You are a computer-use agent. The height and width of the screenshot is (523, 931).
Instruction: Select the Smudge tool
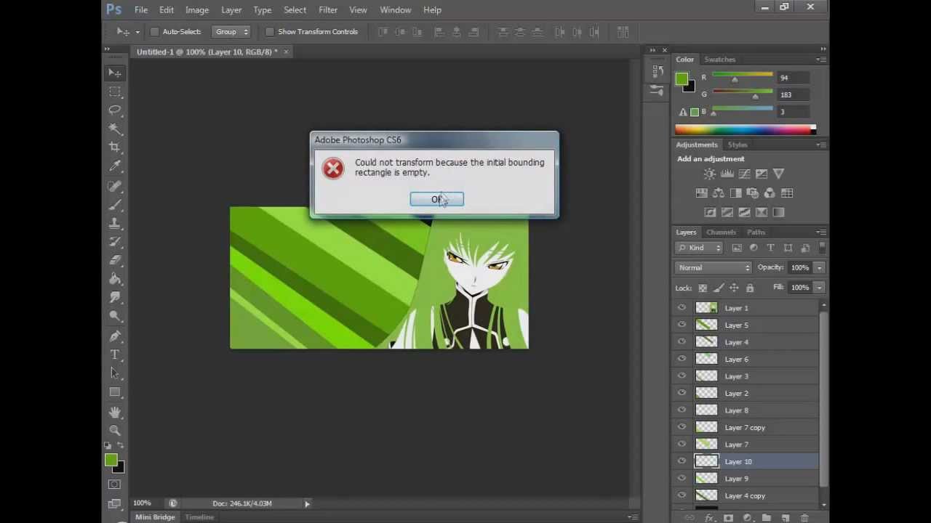click(x=115, y=298)
